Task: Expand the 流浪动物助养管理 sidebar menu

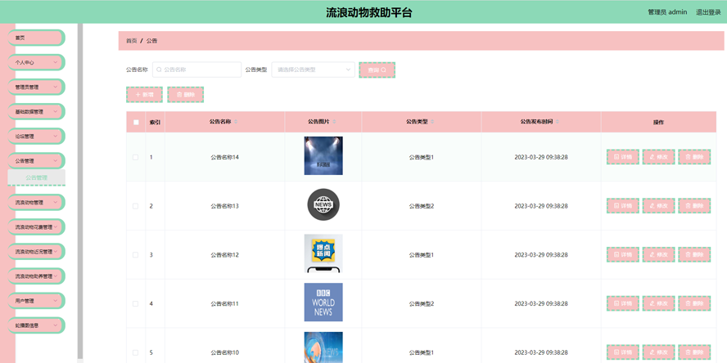Action: (37, 276)
